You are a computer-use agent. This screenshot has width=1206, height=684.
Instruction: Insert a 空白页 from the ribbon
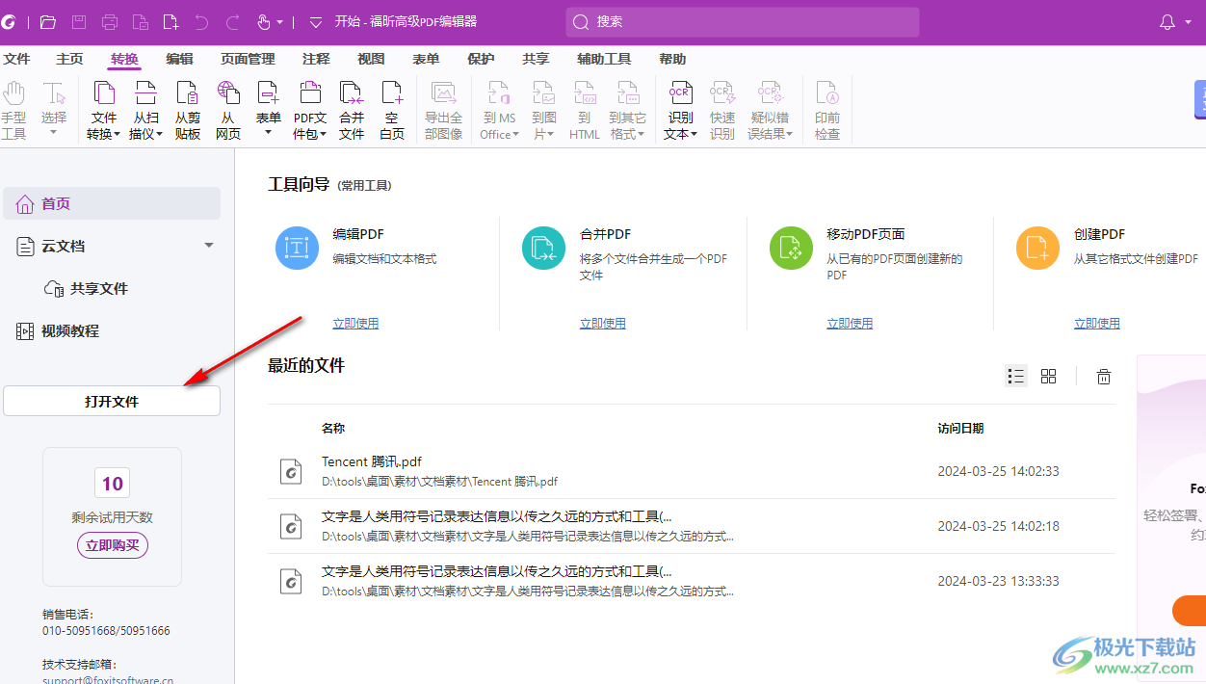(392, 111)
